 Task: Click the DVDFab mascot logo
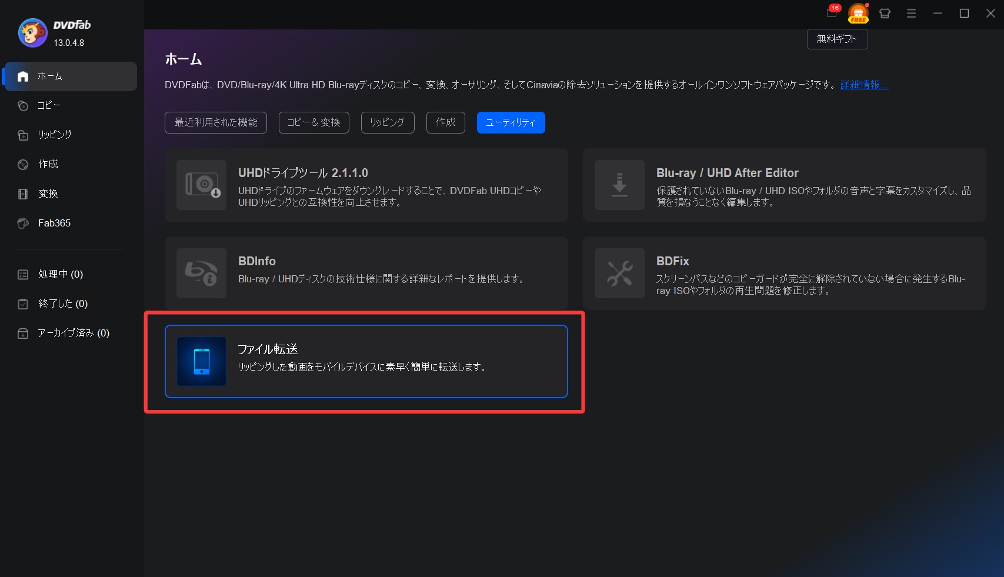point(32,33)
